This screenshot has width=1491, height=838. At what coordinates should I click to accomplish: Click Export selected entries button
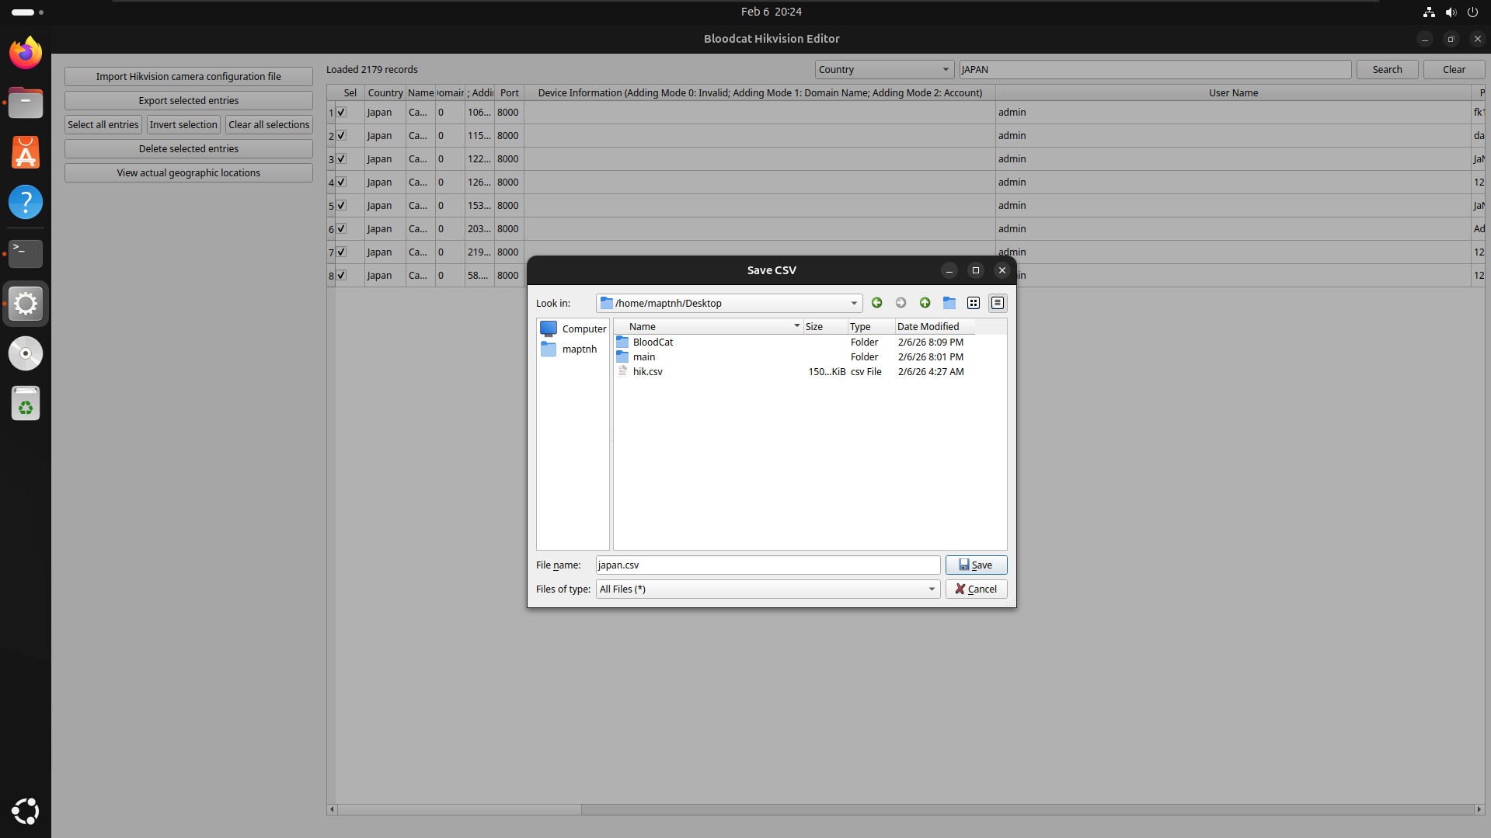point(189,101)
